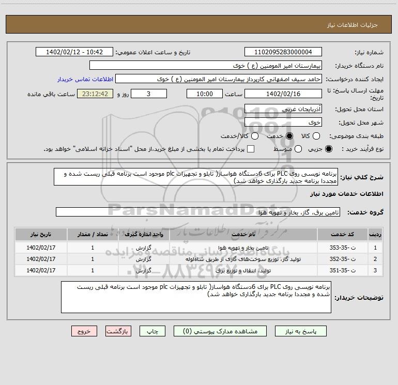Click the گزارش unit cell in row 2

144,259
